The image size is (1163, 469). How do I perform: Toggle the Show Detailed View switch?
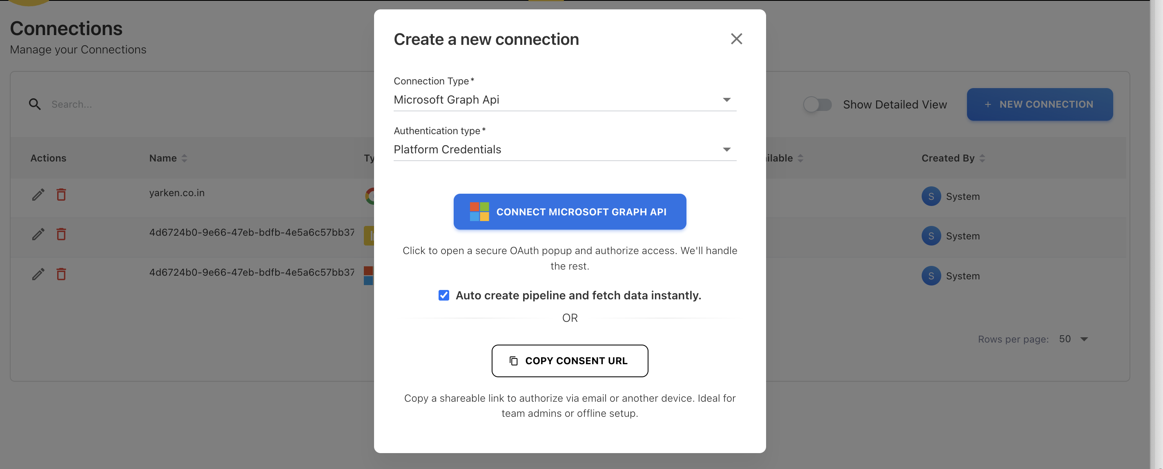pyautogui.click(x=817, y=105)
